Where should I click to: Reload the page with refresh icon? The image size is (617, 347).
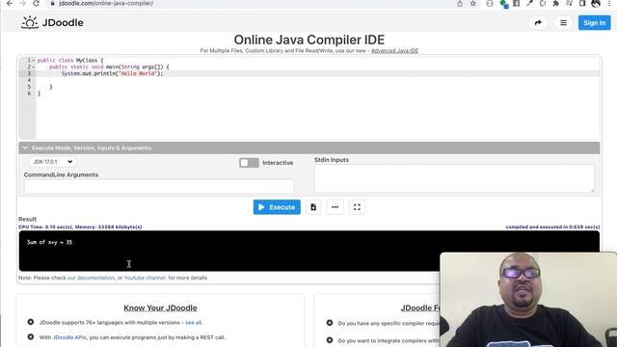point(36,3)
